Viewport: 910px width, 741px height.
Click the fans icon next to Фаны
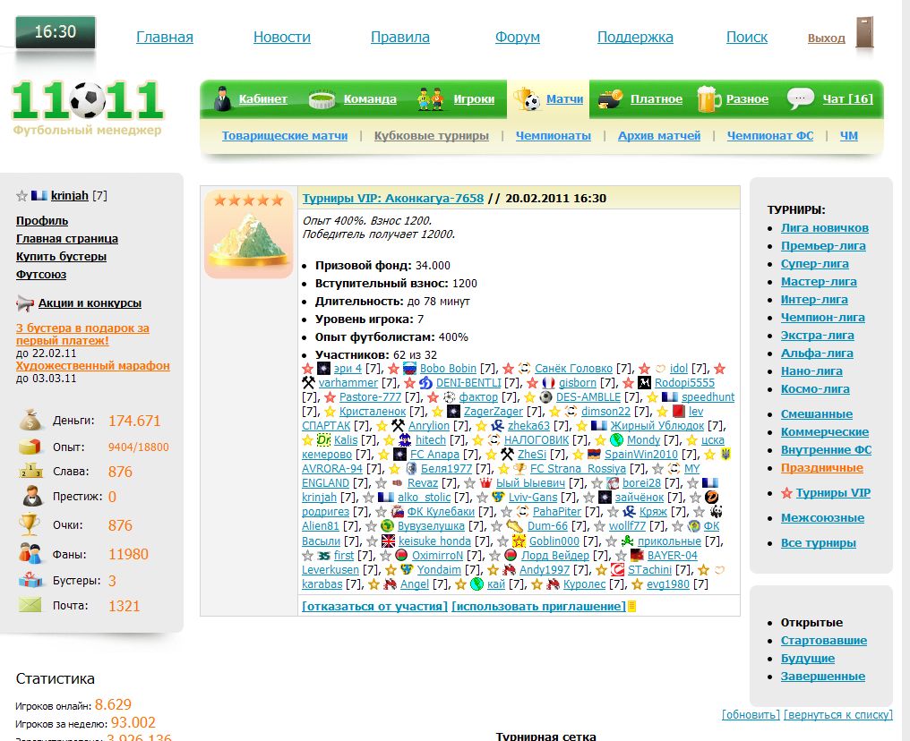click(x=30, y=554)
